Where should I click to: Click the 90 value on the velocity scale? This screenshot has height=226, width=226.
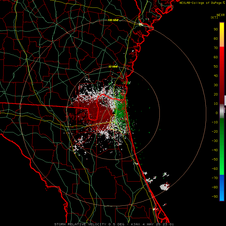216,29
